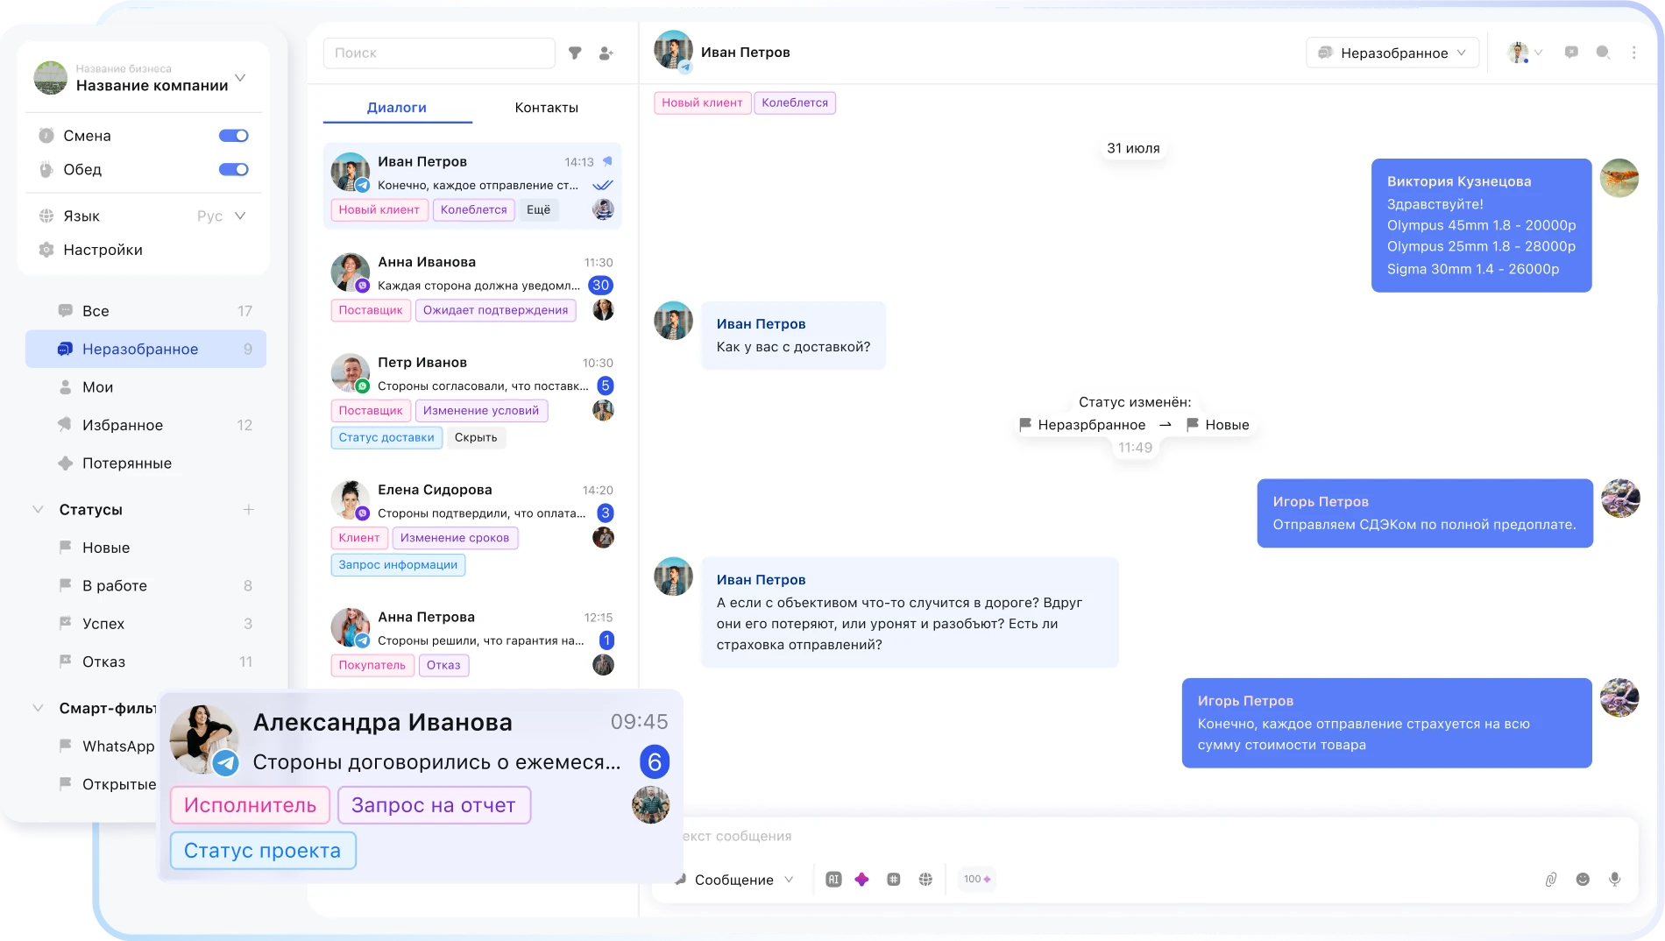Open the Сообщение type dropdown
The width and height of the screenshot is (1665, 941).
tap(743, 880)
